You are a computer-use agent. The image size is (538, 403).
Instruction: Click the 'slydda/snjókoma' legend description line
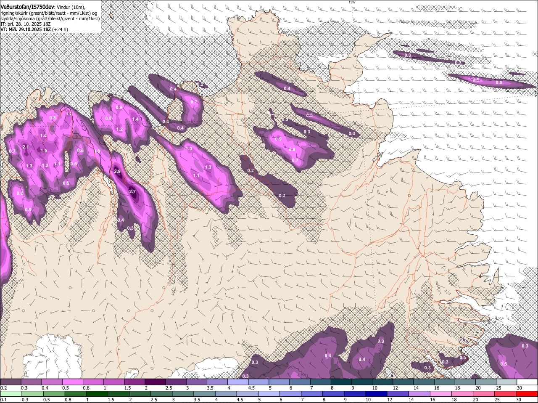[50, 19]
